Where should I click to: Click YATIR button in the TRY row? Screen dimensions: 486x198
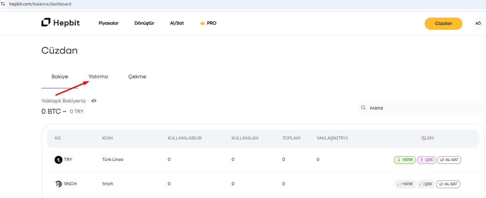click(405, 160)
